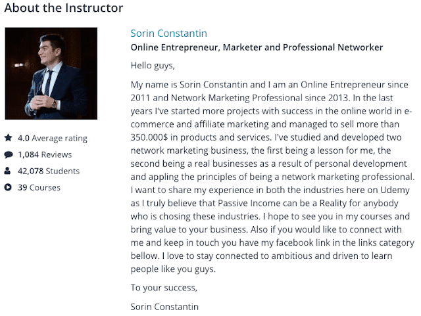This screenshot has height=316, width=421.
Task: Select the 42,078 Students stat
Action: [x=49, y=171]
